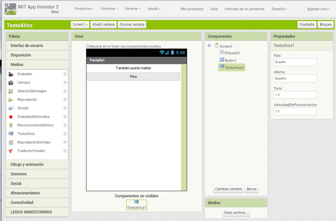Open help for TextoAVoz component
Viewport: 336px width, 221px height.
[65, 134]
